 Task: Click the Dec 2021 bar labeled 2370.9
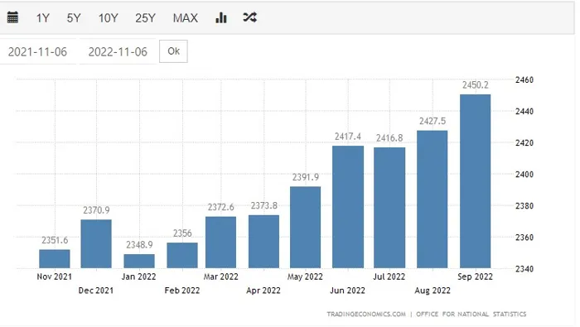tap(96, 244)
